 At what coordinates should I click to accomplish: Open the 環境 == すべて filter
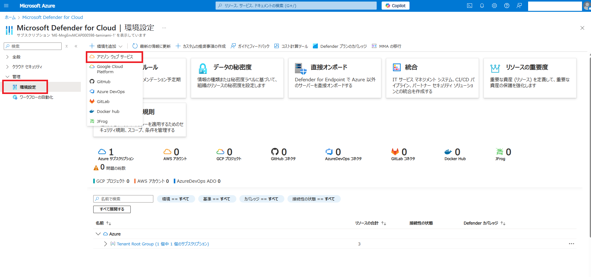coord(176,199)
